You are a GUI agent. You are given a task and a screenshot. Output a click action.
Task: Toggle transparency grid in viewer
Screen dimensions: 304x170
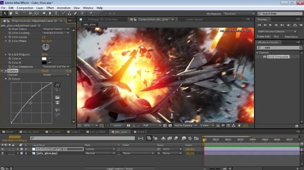coord(170,126)
